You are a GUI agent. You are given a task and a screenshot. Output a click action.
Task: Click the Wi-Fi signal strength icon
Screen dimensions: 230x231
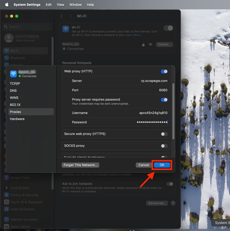tap(150, 45)
